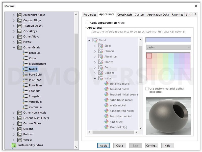Pick the highlighted pink pastel swatch
Viewport: 202px width, 152px height.
(x=149, y=56)
